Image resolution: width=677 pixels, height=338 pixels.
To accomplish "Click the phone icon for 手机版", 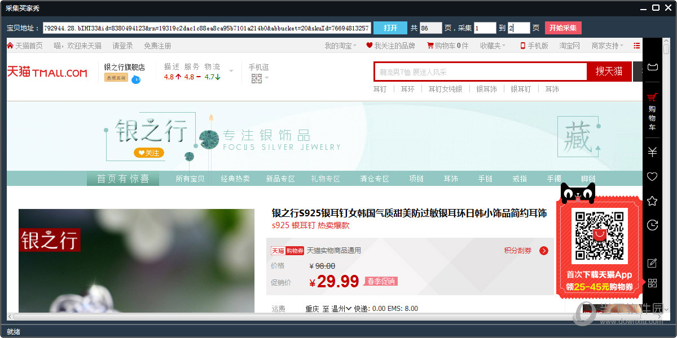I will click(523, 46).
